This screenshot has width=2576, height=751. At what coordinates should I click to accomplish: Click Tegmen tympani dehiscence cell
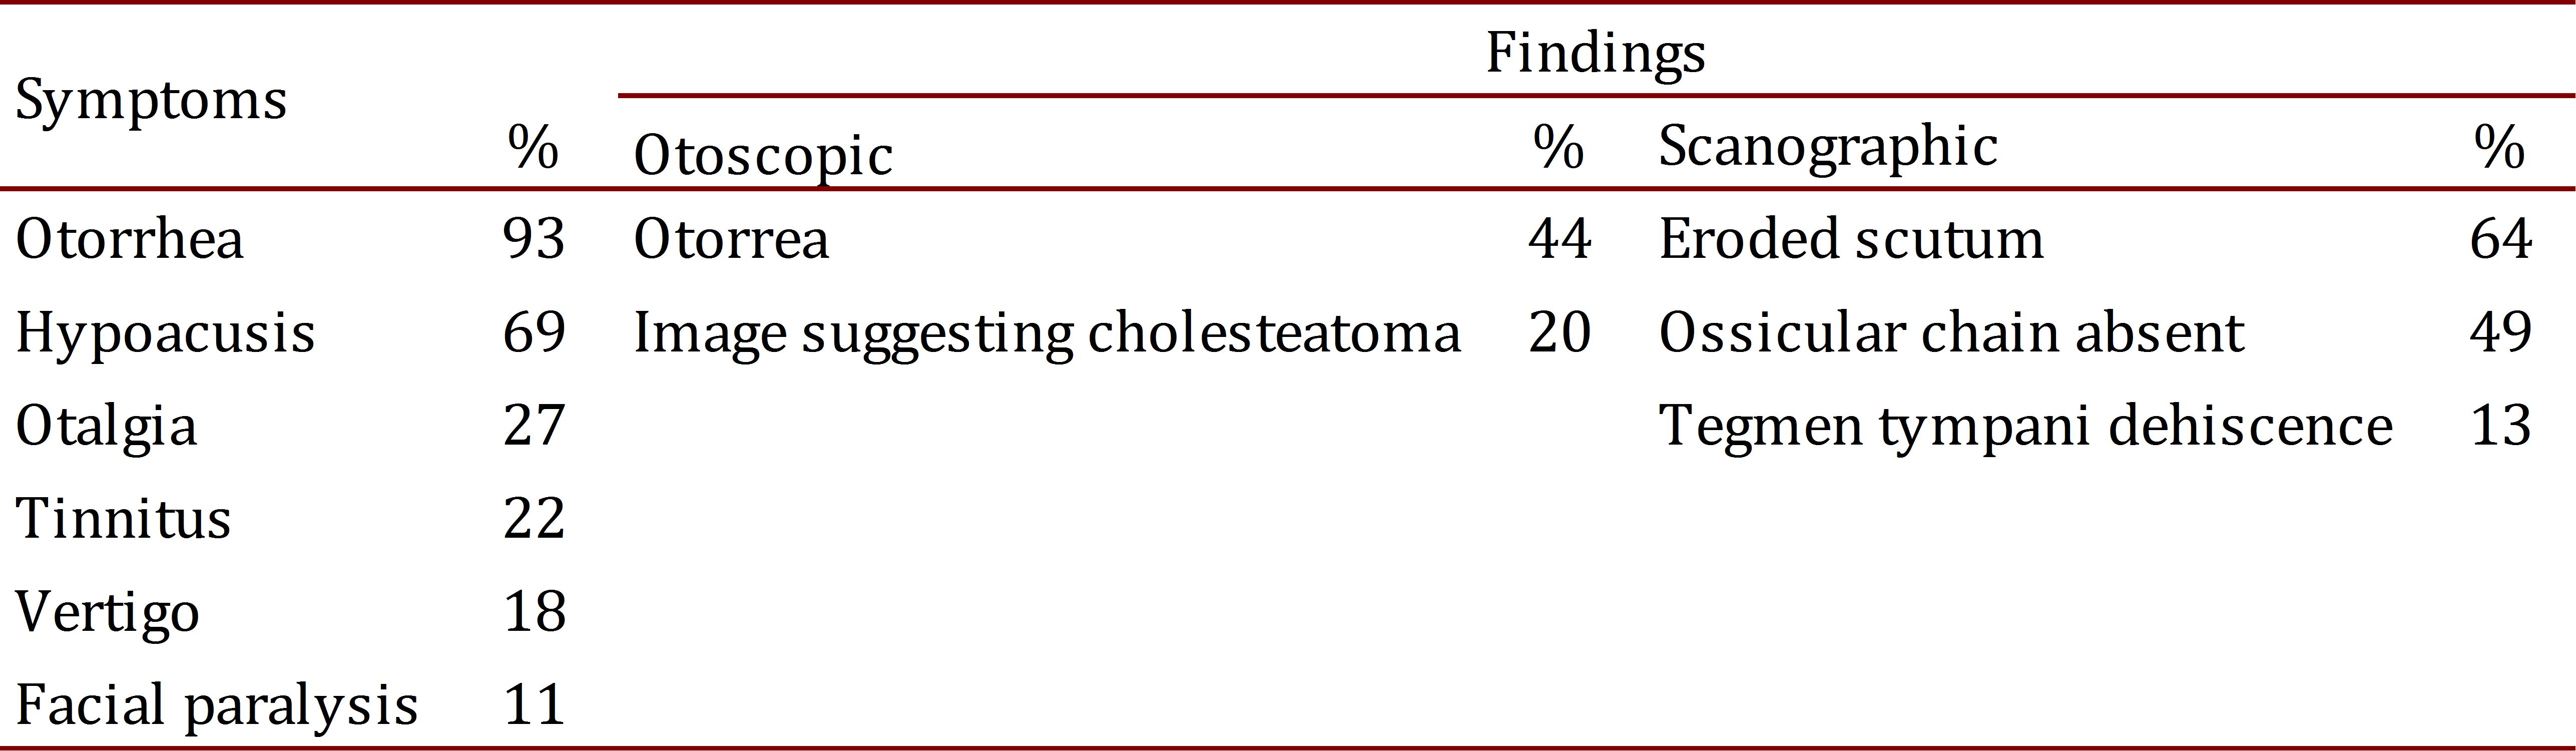[x=2025, y=426]
